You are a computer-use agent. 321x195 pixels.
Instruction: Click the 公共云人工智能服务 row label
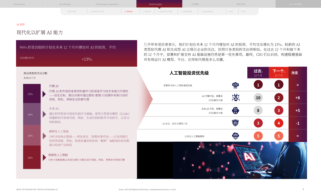coord(194,136)
